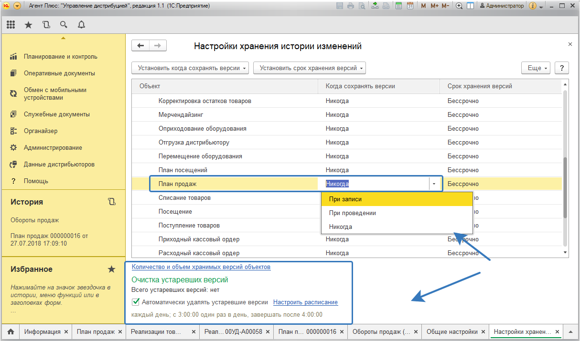
Task: Click the Объект column header
Action: tap(225, 86)
